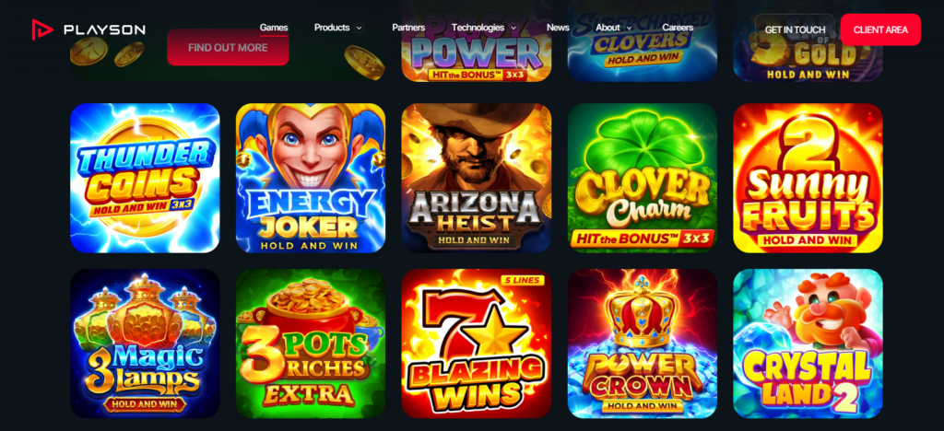Expand the Technologies dropdown menu
Viewport: 944px width, 431px height.
point(484,28)
